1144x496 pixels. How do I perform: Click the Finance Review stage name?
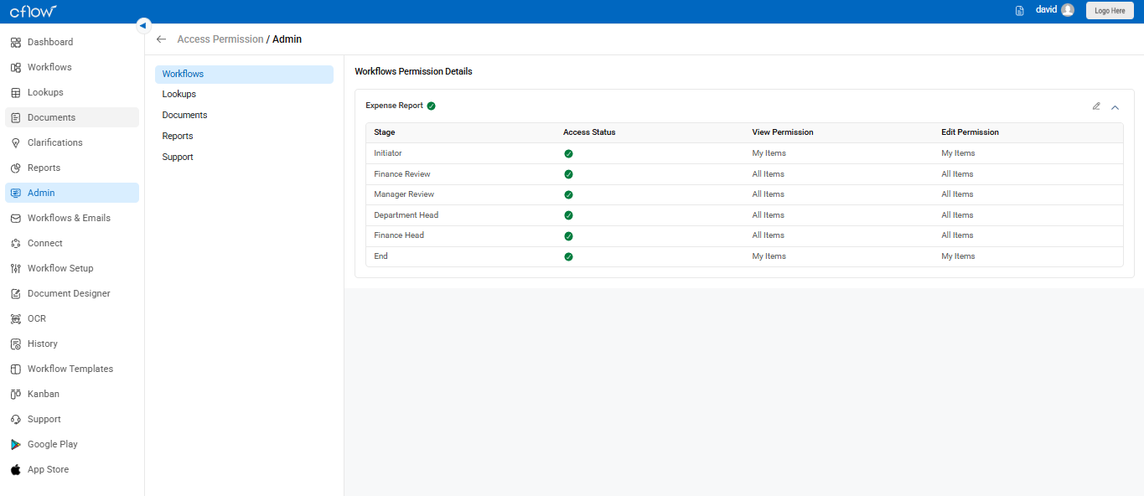[402, 174]
